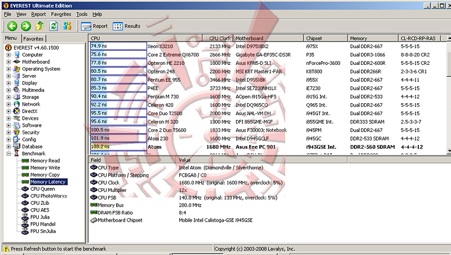
Task: Open the Tools menu
Action: (82, 14)
